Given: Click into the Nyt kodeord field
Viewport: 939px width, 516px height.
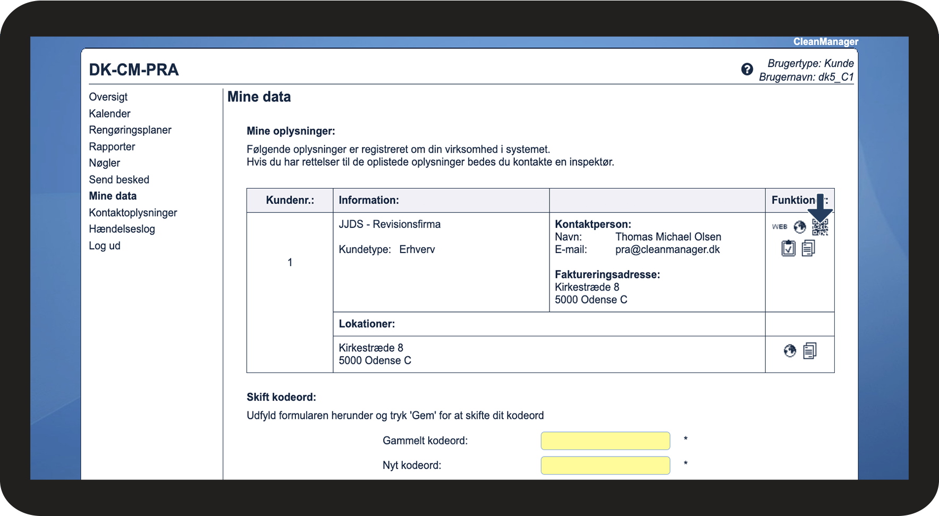Looking at the screenshot, I should (x=605, y=466).
